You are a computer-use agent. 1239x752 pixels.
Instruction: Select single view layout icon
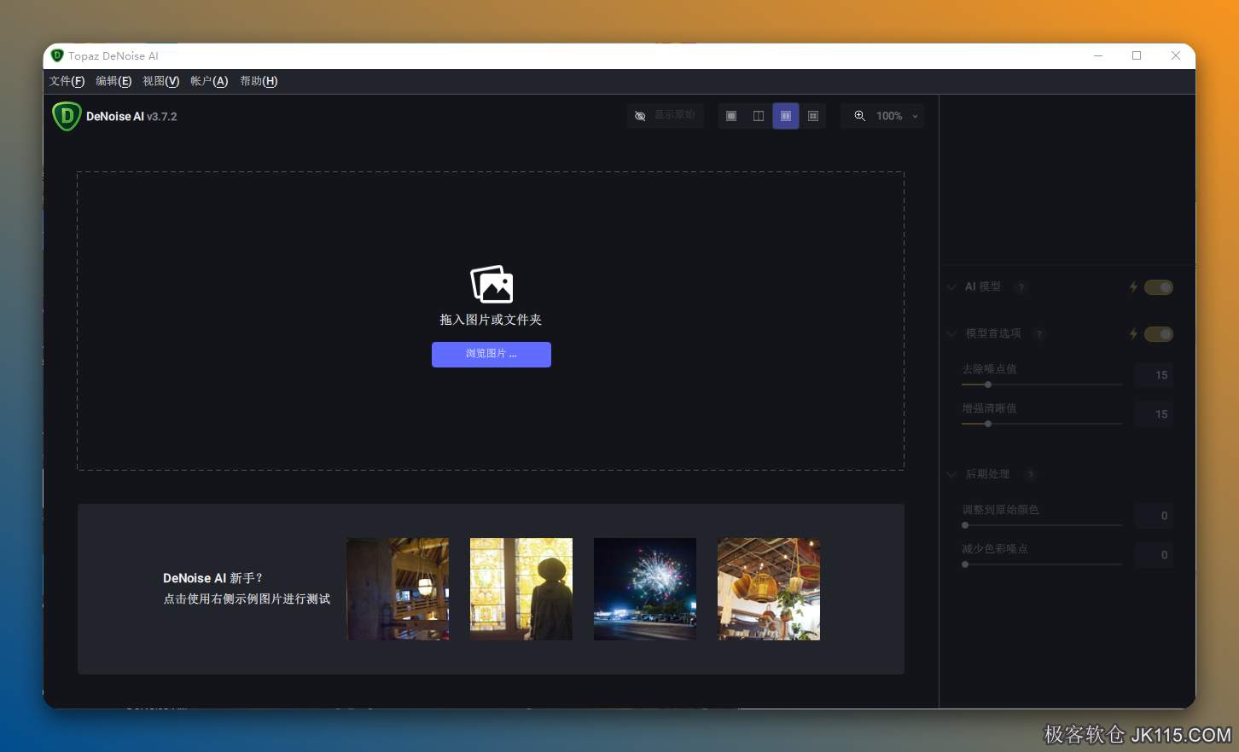[x=731, y=116]
